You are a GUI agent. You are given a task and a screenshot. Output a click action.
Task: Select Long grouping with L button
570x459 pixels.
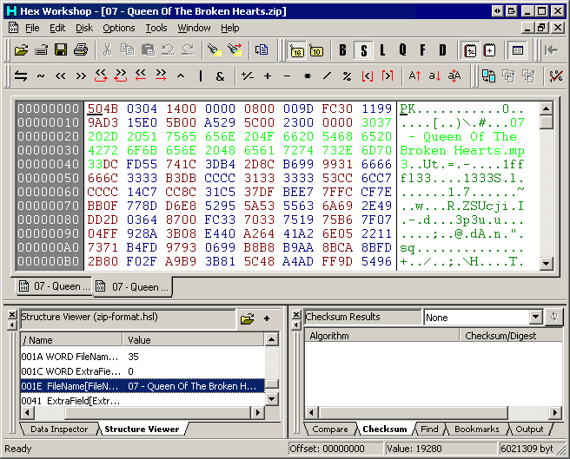382,50
